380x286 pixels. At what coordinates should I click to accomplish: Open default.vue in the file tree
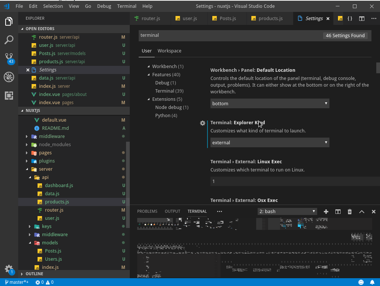(x=54, y=120)
